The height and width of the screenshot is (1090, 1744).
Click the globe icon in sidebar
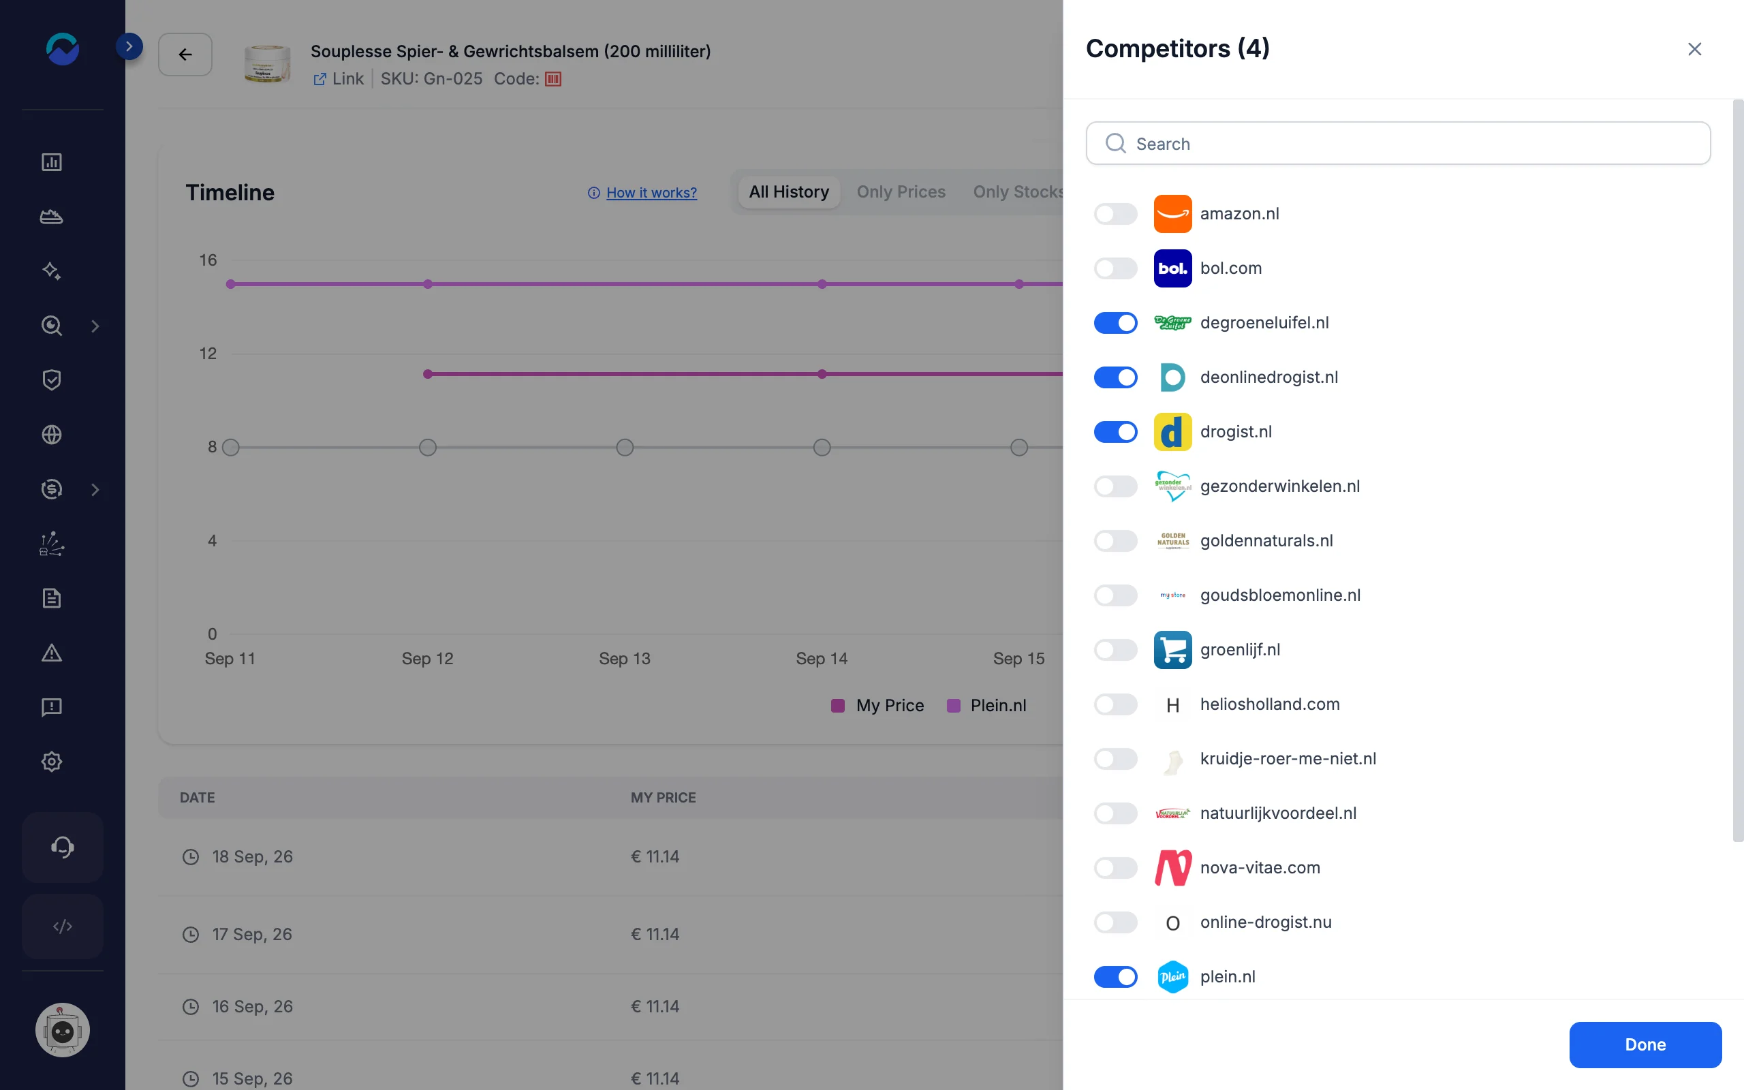(51, 435)
